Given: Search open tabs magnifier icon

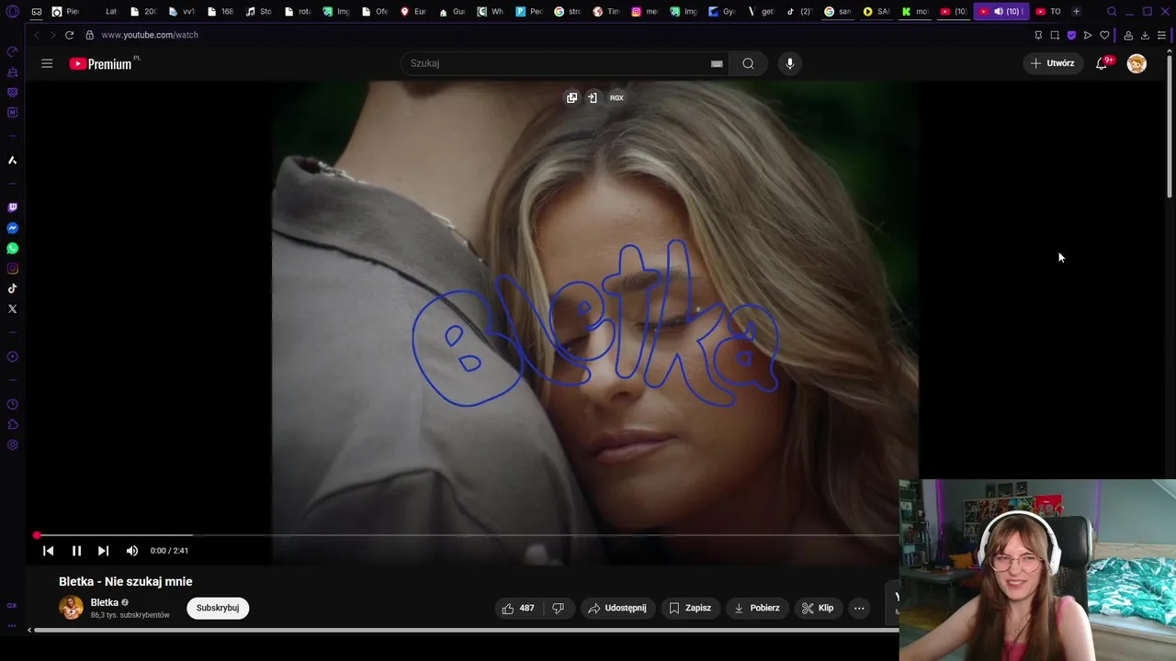Looking at the screenshot, I should pos(1112,12).
